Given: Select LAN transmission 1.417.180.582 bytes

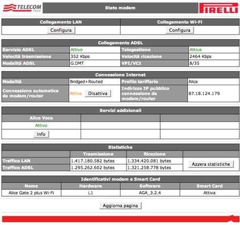Looking at the screenshot, I should [x=92, y=161].
